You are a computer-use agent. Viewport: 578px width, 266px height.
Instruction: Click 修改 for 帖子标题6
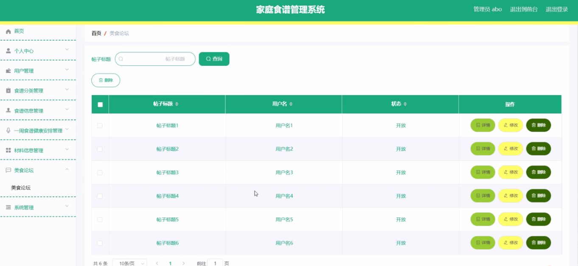tap(511, 243)
